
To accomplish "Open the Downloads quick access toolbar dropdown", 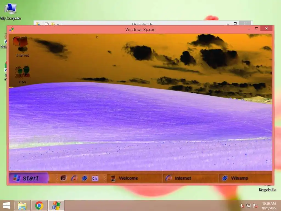I will pos(58,24).
